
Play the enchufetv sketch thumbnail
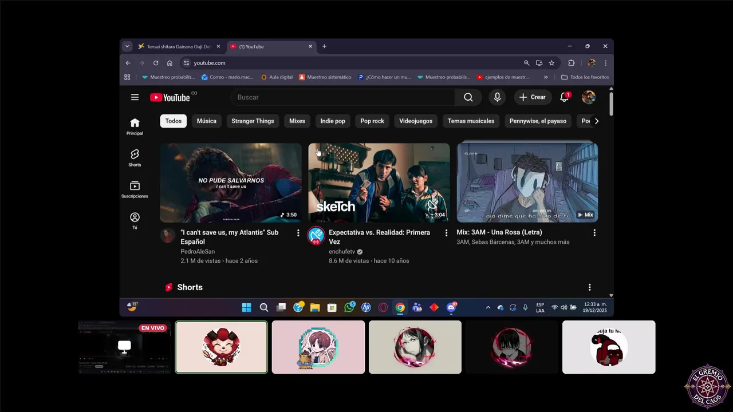379,183
